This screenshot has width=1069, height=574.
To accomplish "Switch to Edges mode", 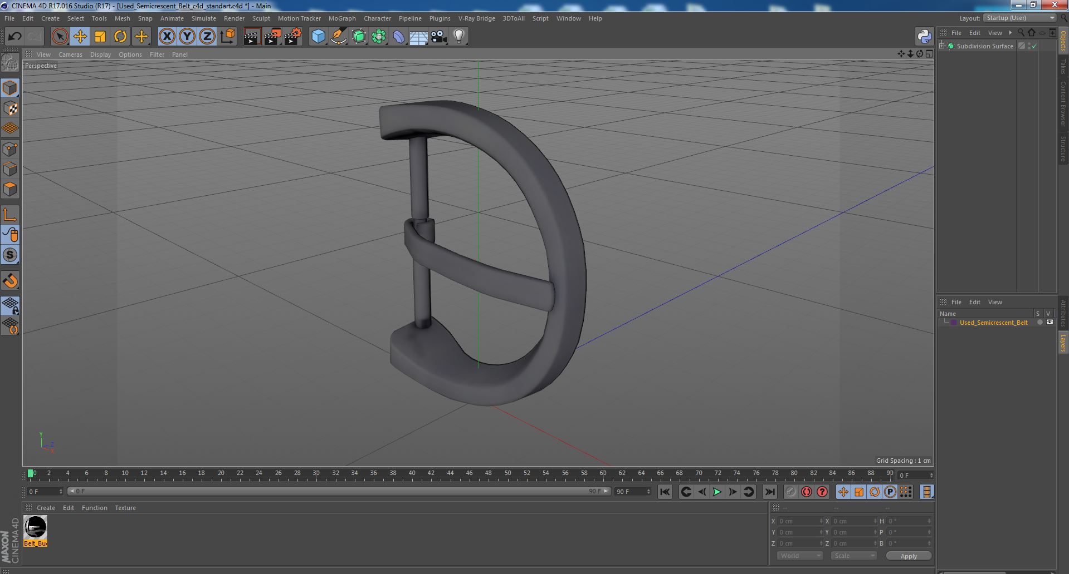I will click(x=10, y=169).
